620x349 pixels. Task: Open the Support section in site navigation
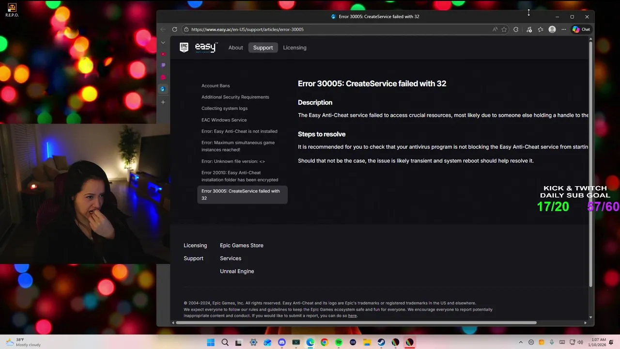tap(263, 48)
